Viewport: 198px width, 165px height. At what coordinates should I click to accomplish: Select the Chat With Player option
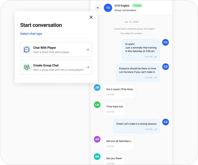coord(56,50)
